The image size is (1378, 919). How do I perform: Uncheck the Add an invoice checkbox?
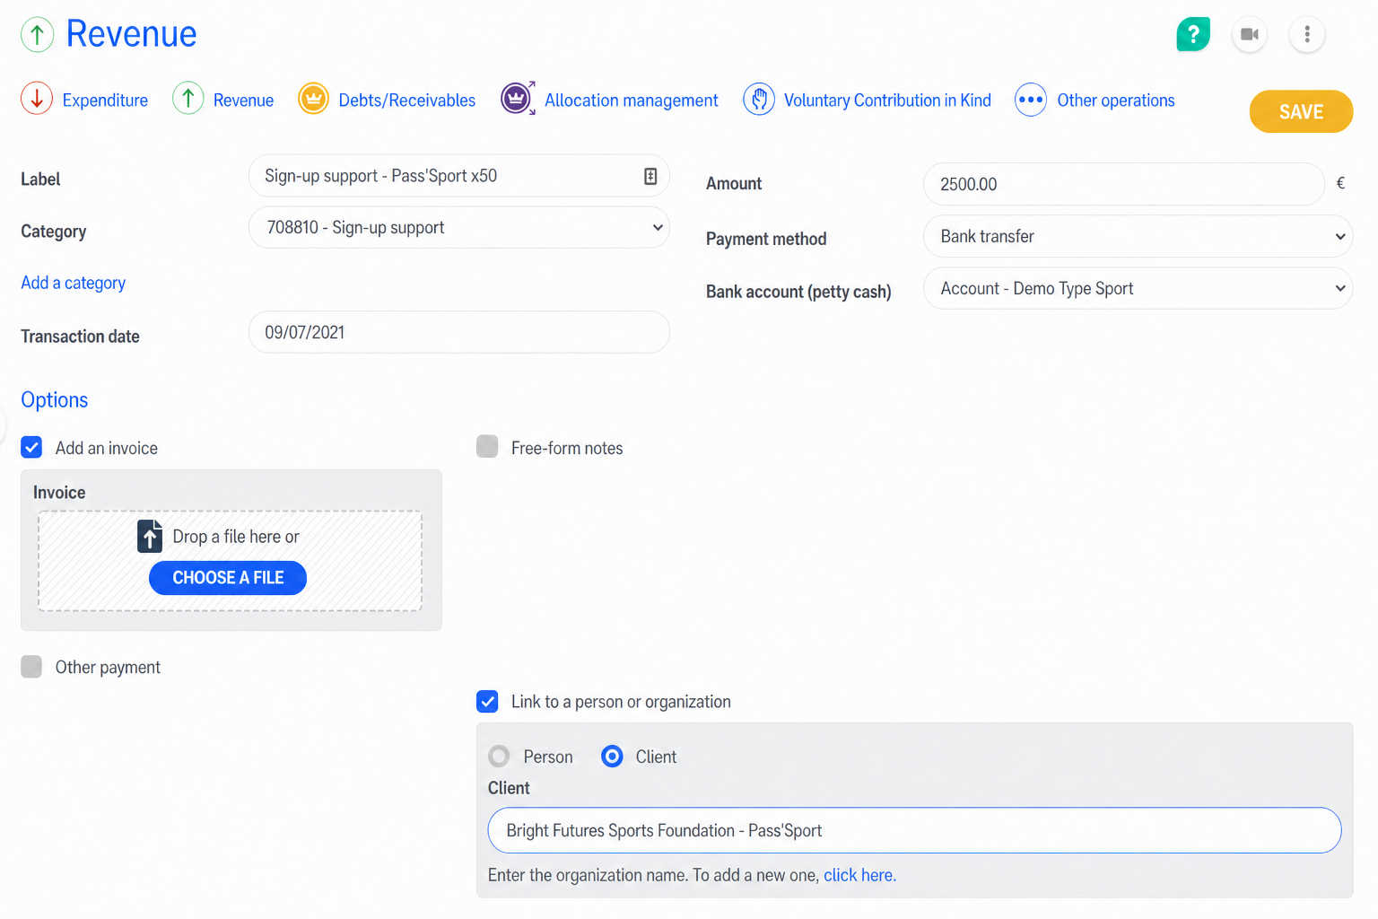point(31,447)
